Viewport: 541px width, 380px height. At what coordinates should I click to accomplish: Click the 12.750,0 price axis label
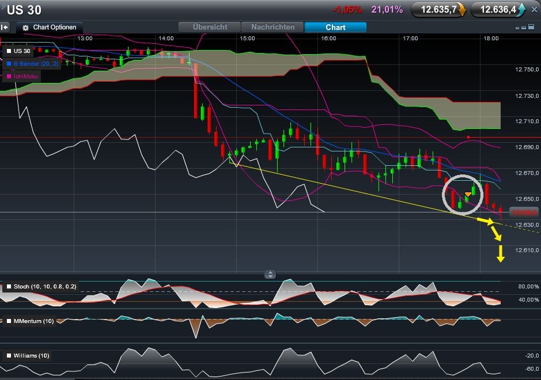tap(527, 70)
